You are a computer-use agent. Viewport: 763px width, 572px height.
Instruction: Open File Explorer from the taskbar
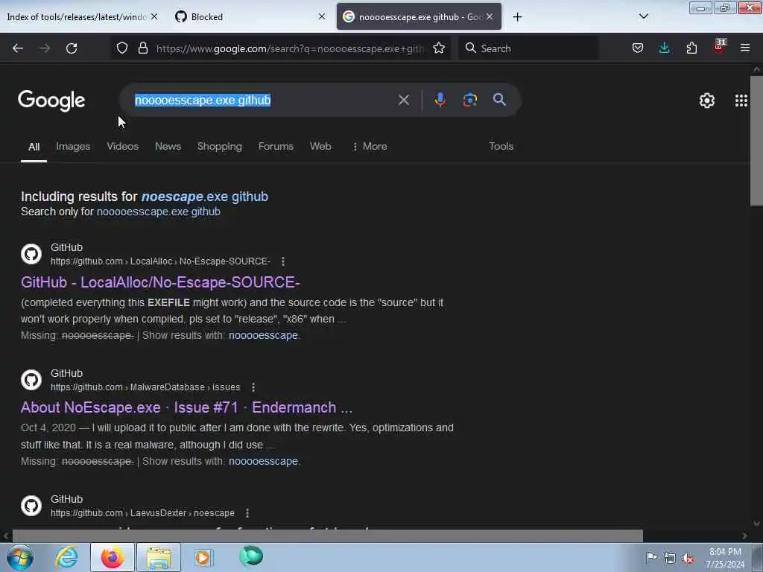click(159, 557)
